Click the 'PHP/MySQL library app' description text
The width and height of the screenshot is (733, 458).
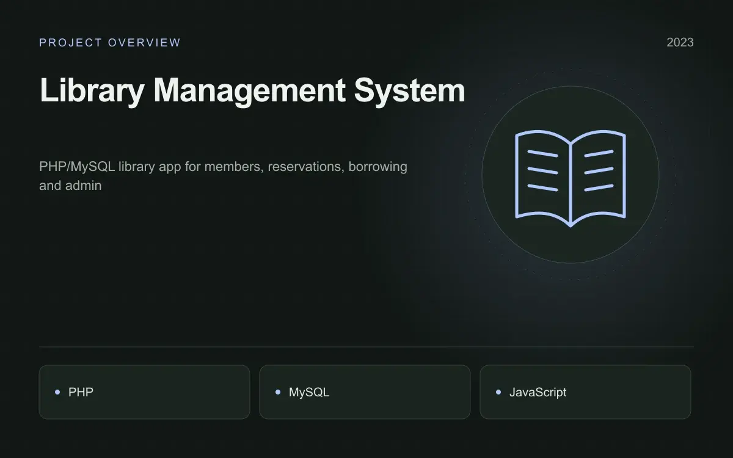(x=223, y=176)
